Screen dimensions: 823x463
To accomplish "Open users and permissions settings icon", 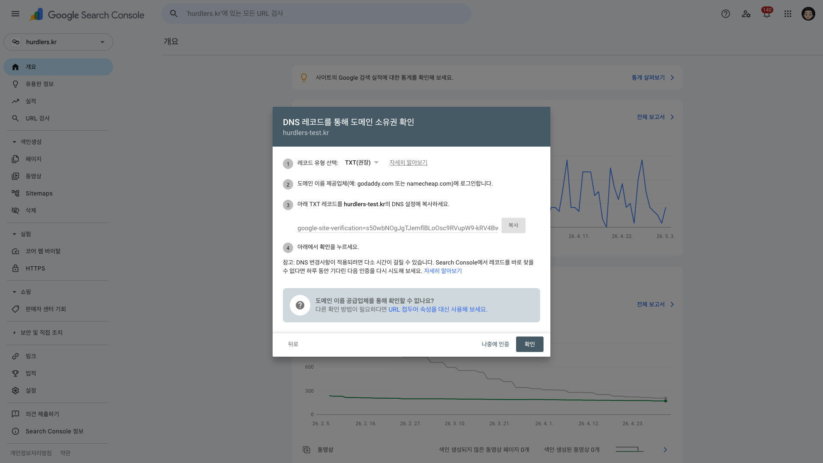I will (746, 14).
